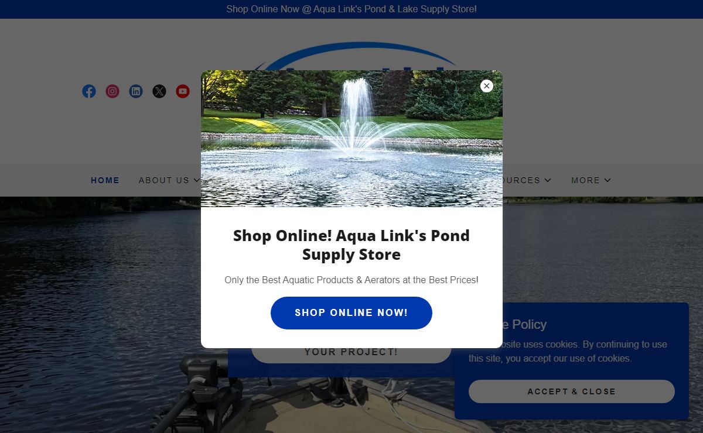Click the pond fountain image in popup
This screenshot has height=433, width=703.
pos(351,139)
